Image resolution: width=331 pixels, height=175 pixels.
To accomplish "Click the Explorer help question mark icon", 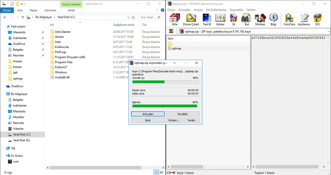I will click(162, 10).
